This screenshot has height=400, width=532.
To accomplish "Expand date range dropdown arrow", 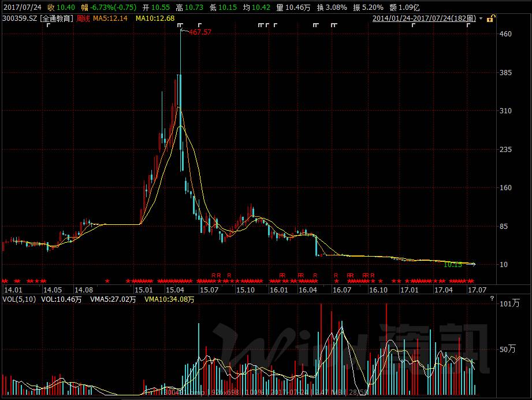I will (481, 18).
